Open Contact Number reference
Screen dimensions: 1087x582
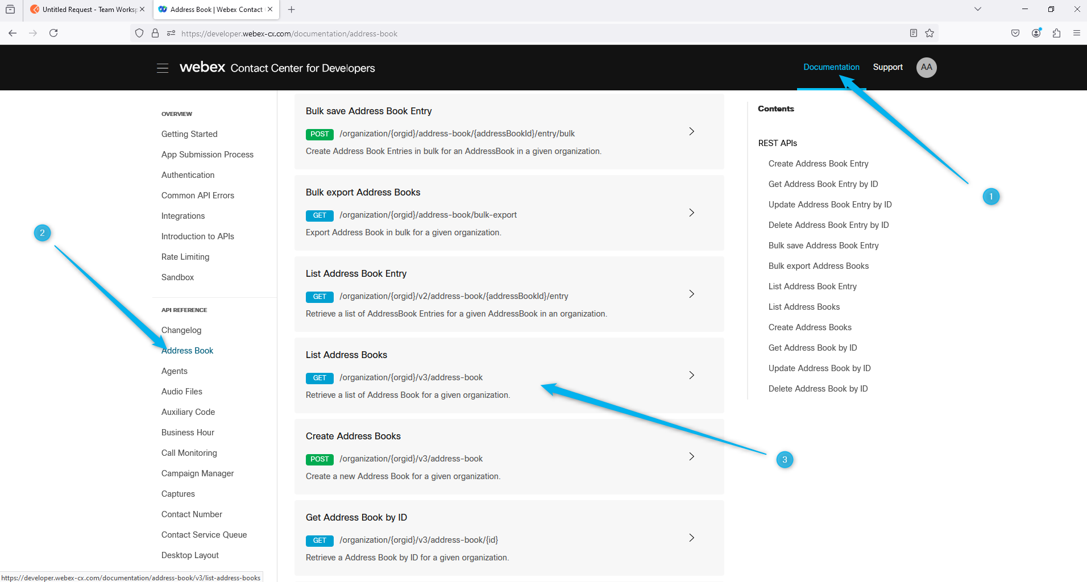tap(192, 514)
